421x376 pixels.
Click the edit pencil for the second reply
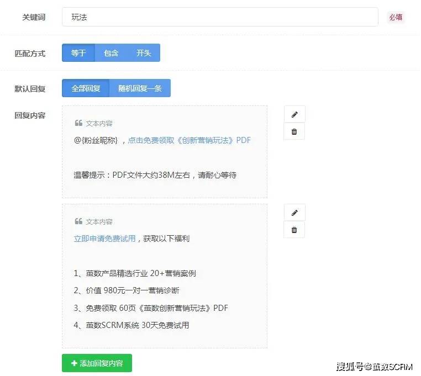point(294,213)
